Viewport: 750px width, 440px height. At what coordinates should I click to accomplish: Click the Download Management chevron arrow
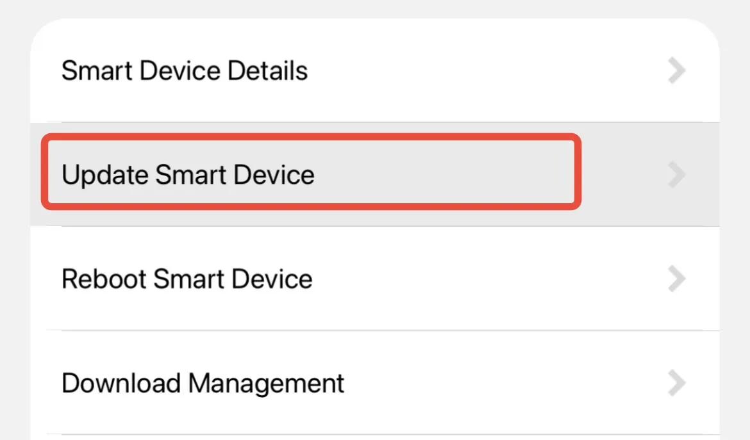(676, 383)
